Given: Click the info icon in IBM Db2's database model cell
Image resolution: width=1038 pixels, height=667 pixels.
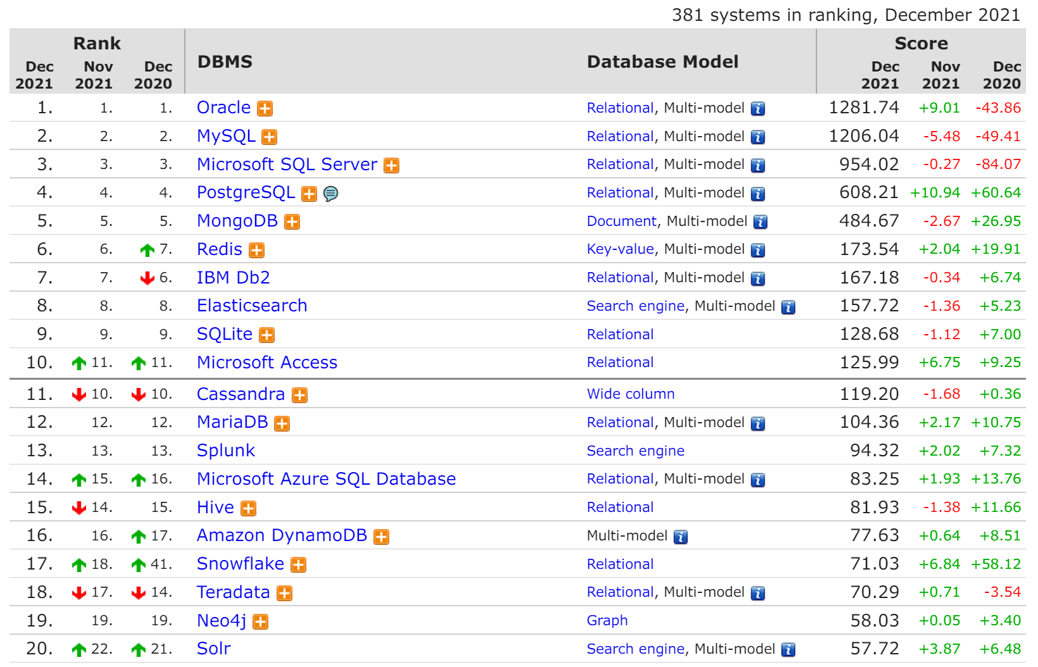Looking at the screenshot, I should 758,279.
